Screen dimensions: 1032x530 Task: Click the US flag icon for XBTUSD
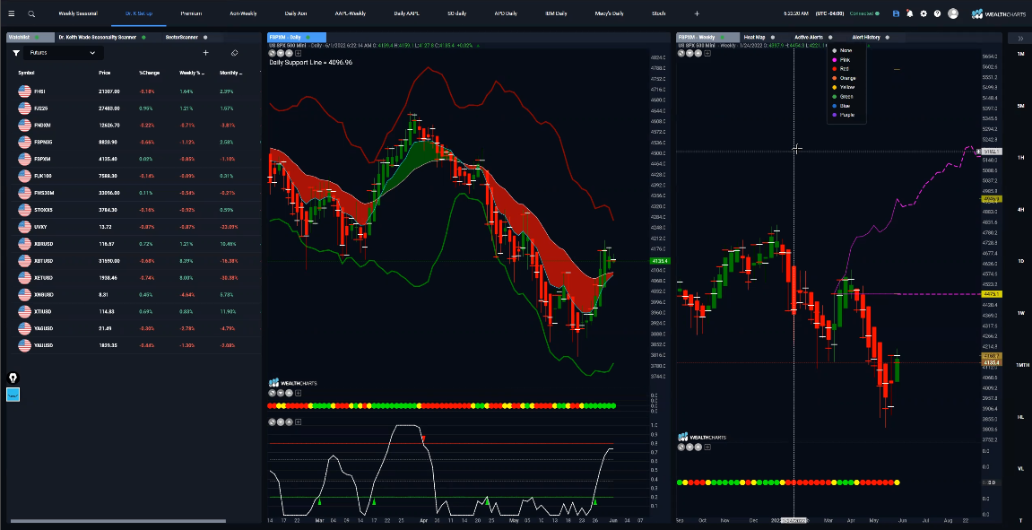point(25,261)
